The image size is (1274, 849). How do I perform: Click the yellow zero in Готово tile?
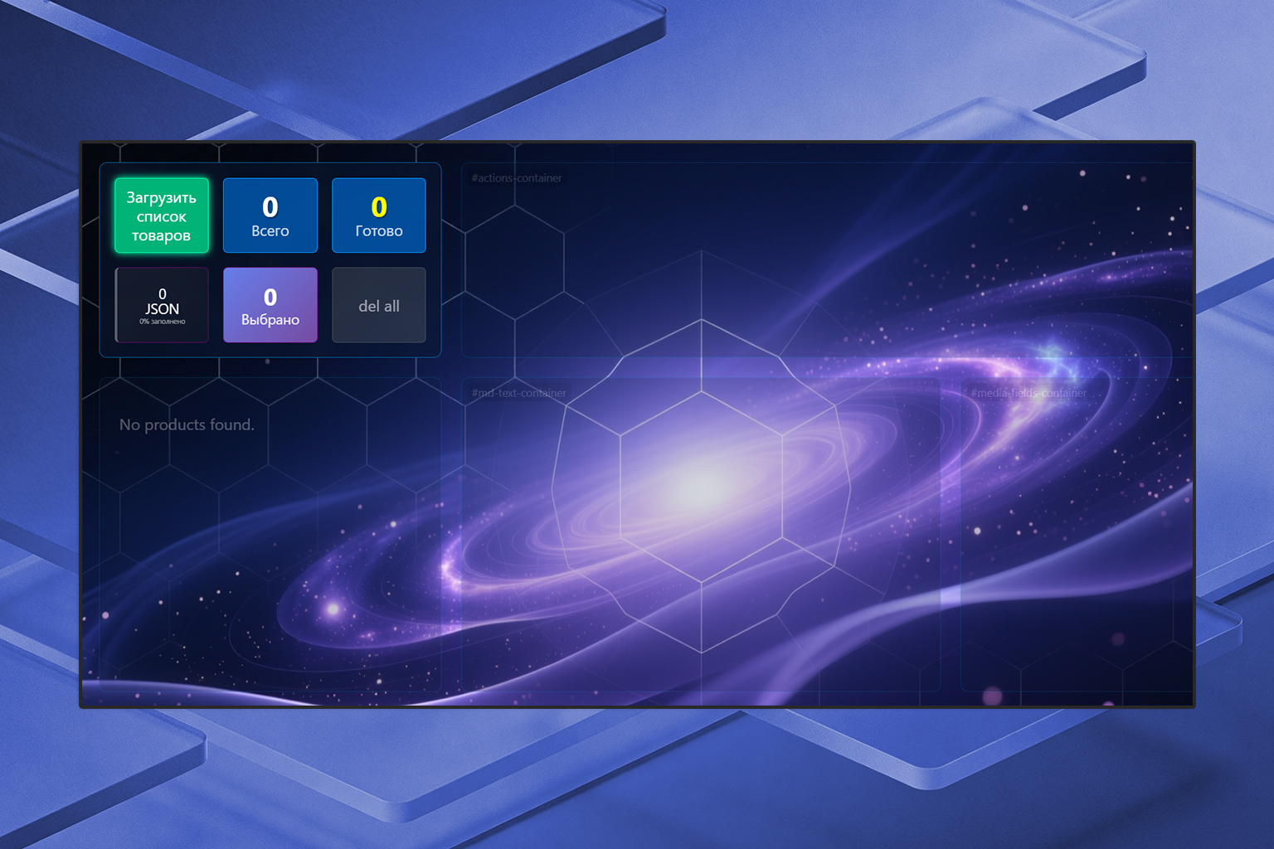(379, 206)
